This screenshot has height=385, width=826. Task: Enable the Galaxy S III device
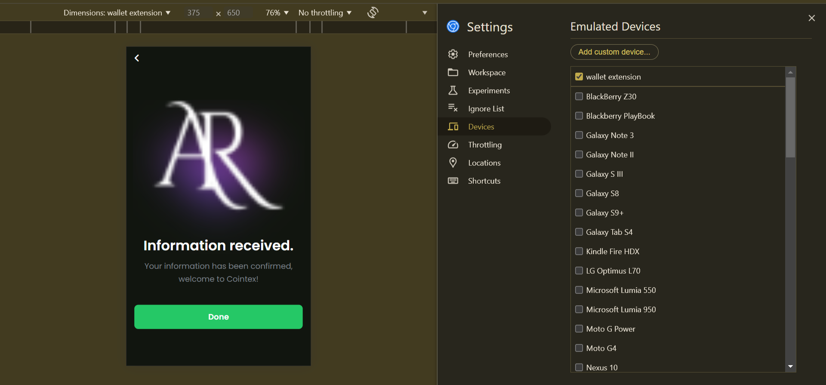[x=579, y=174]
